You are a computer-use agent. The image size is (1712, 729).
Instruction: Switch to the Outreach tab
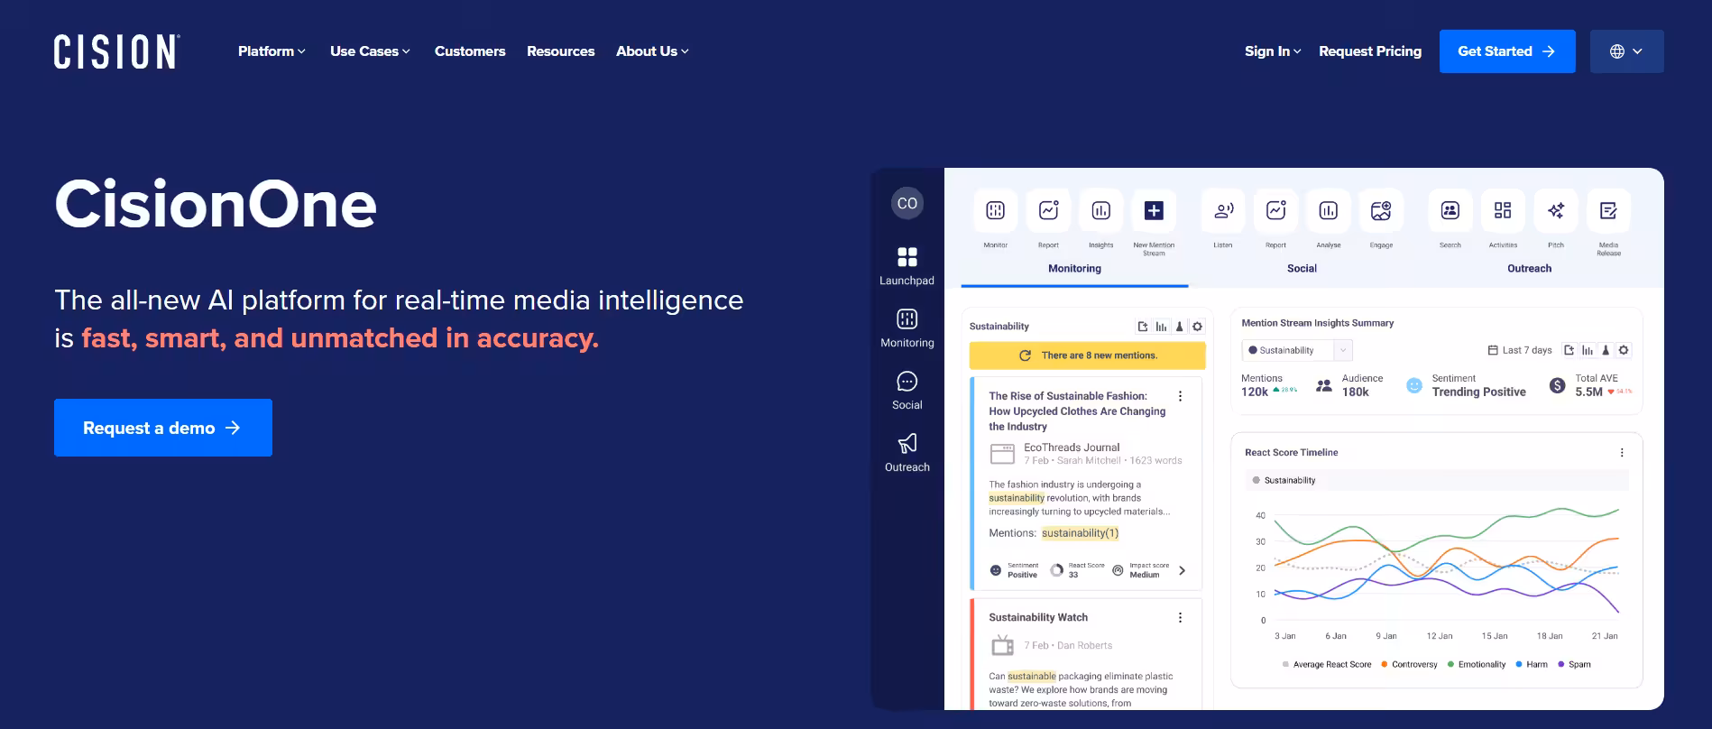pos(1529,269)
